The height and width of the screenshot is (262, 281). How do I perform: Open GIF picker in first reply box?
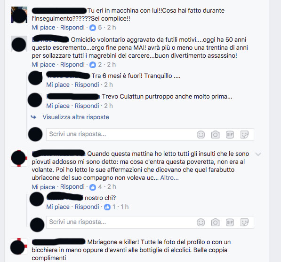click(230, 135)
